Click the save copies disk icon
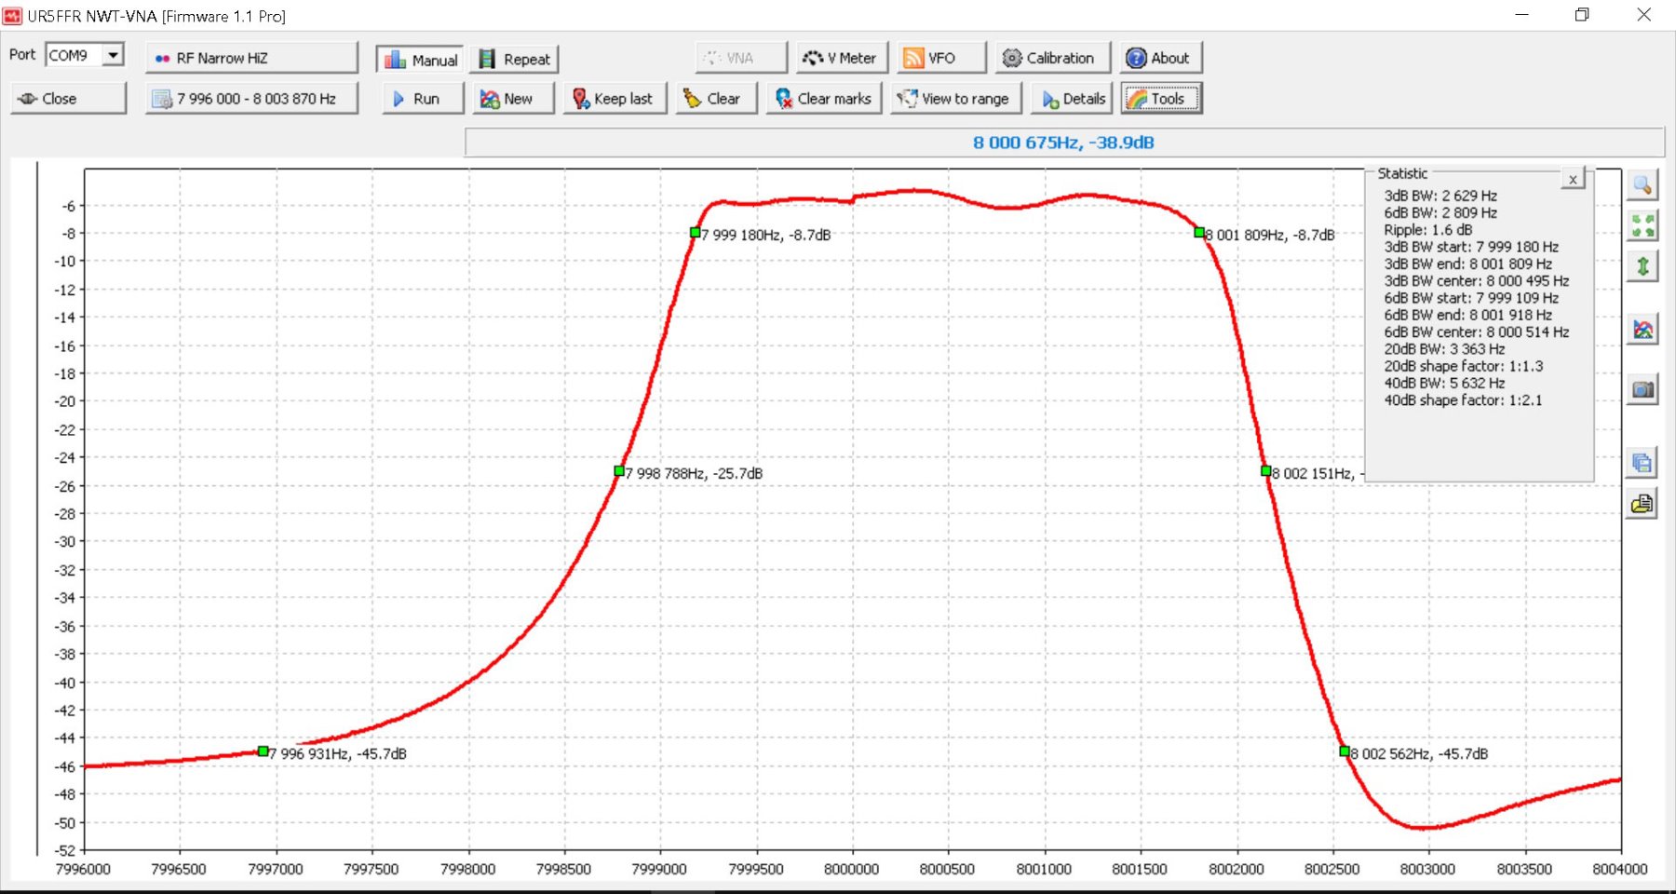The height and width of the screenshot is (894, 1676). click(1642, 462)
